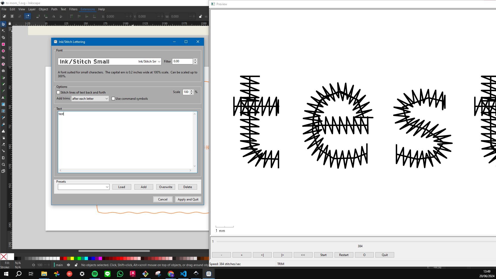Open the Filters menu
This screenshot has height=279, width=496.
73,9
